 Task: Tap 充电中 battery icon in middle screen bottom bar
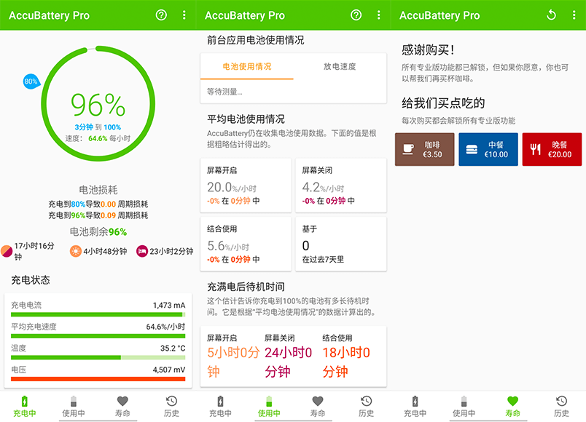pos(220,401)
